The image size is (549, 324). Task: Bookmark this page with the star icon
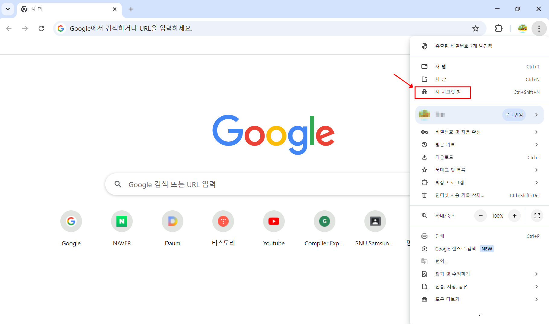[476, 28]
